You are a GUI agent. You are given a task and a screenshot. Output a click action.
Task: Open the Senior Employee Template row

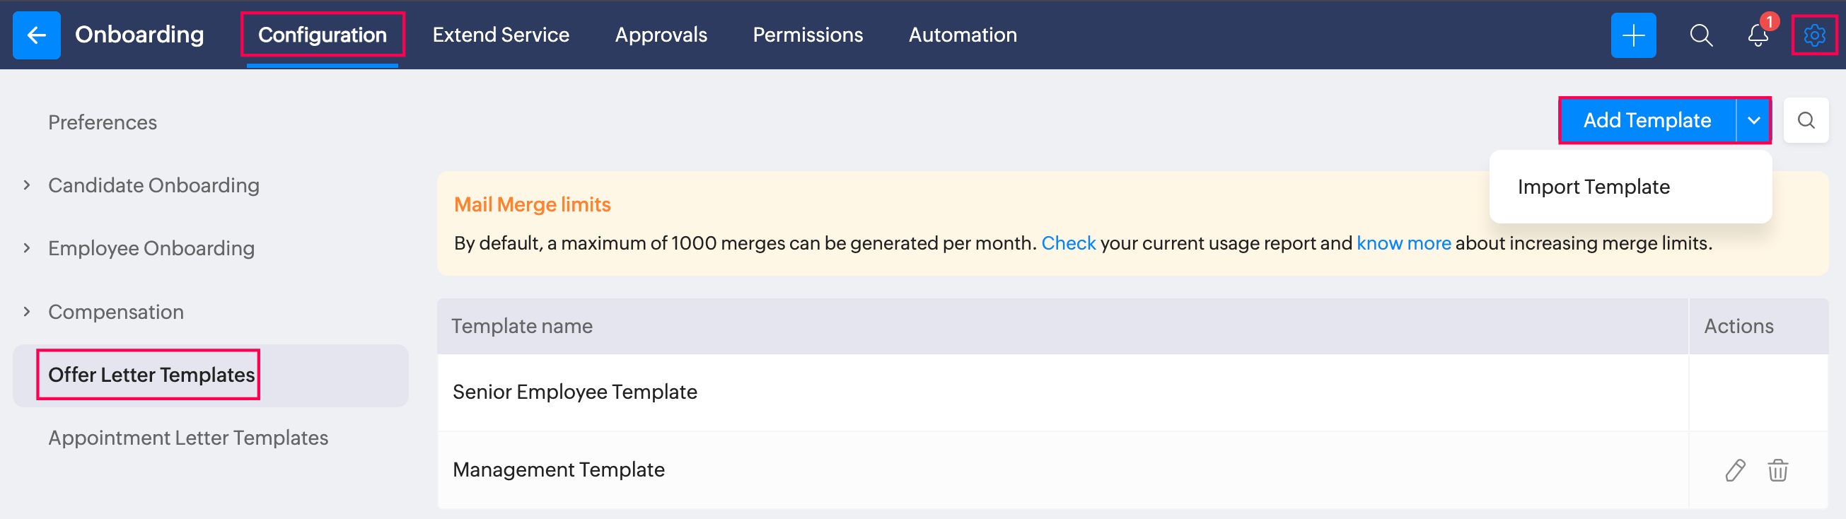point(575,392)
